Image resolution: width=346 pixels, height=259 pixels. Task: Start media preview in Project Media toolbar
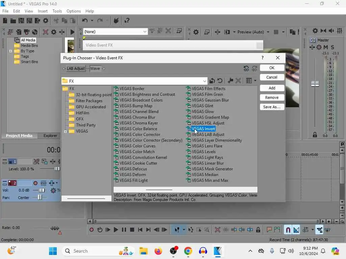click(x=72, y=32)
